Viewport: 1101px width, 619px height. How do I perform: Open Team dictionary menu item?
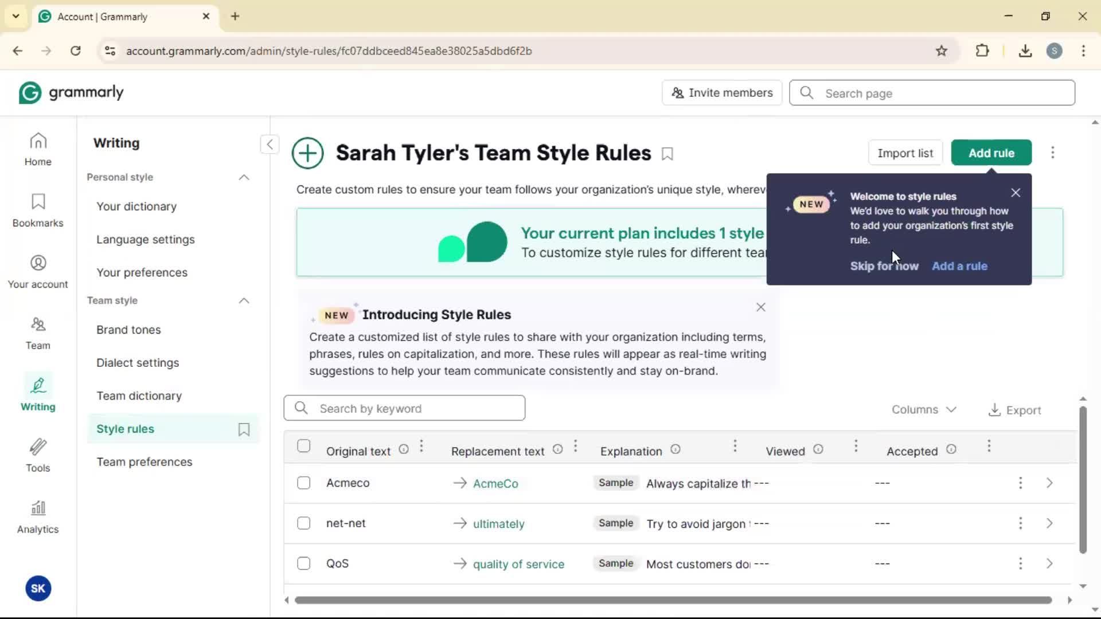point(139,396)
